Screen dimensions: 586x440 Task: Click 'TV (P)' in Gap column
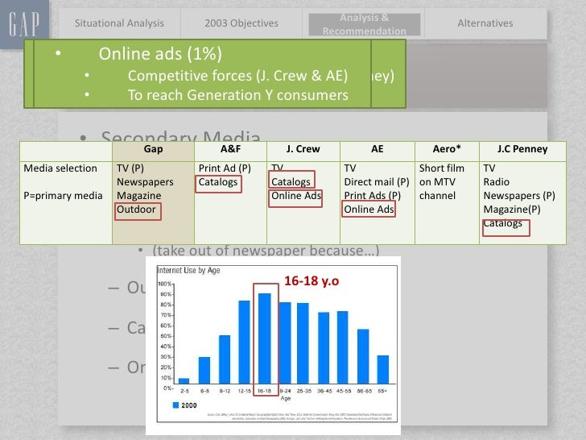(x=130, y=168)
